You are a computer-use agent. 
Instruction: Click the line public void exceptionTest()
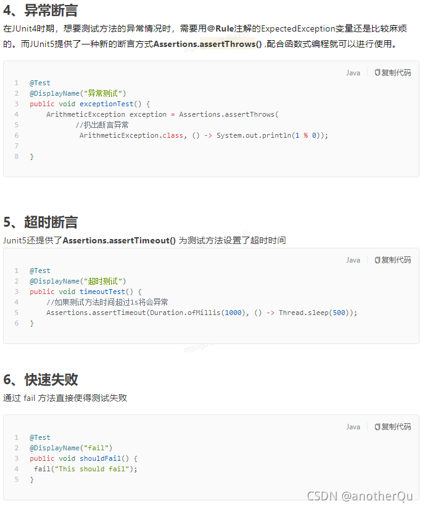(x=90, y=104)
